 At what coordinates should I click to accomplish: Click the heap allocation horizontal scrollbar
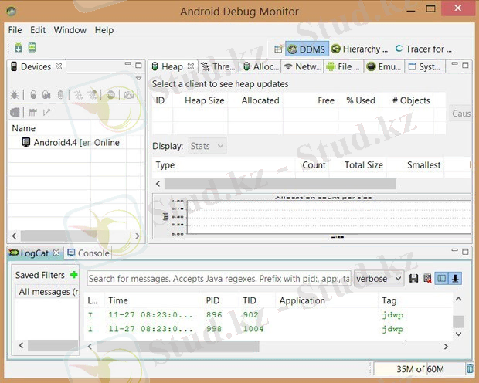[x=278, y=184]
